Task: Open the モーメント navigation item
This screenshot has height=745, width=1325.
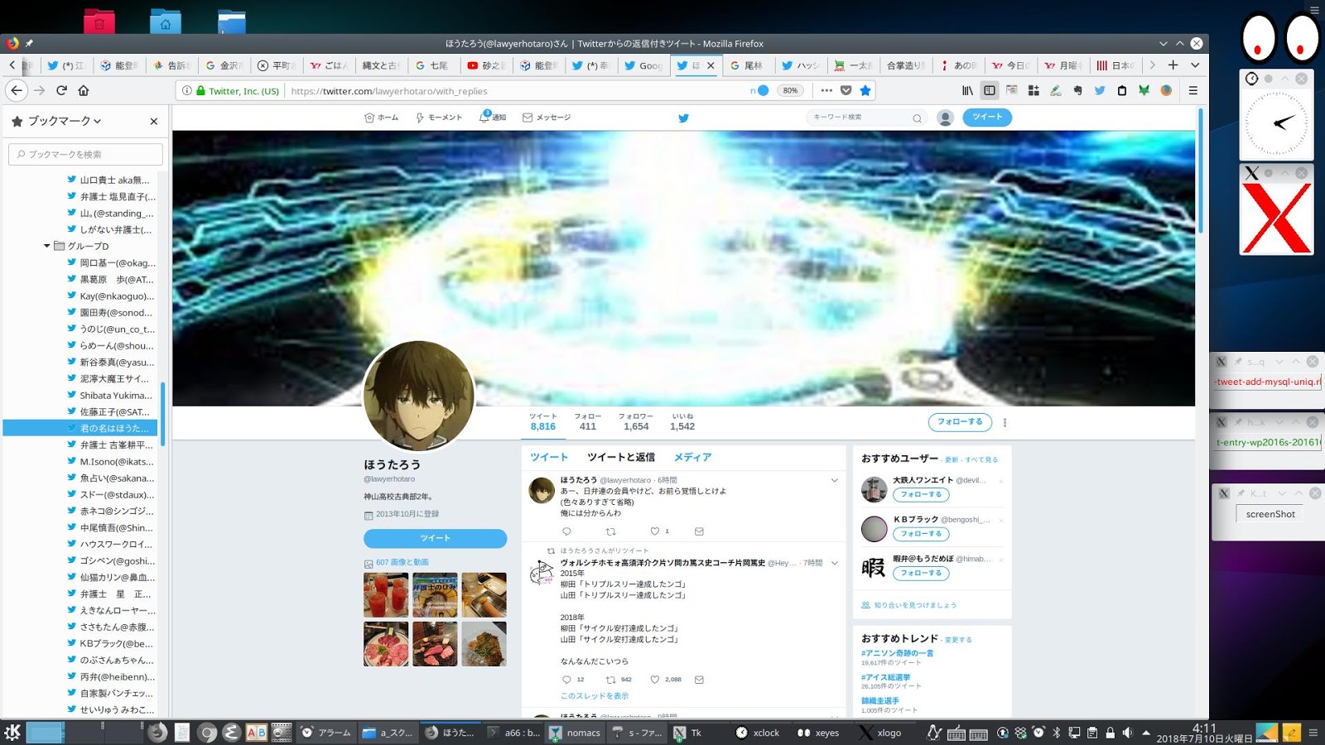Action: tap(439, 118)
